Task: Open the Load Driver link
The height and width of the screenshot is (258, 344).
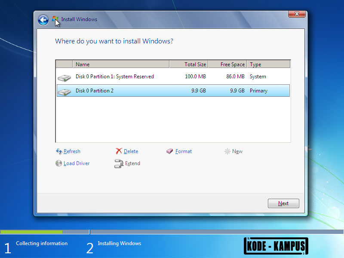Action: (x=77, y=163)
